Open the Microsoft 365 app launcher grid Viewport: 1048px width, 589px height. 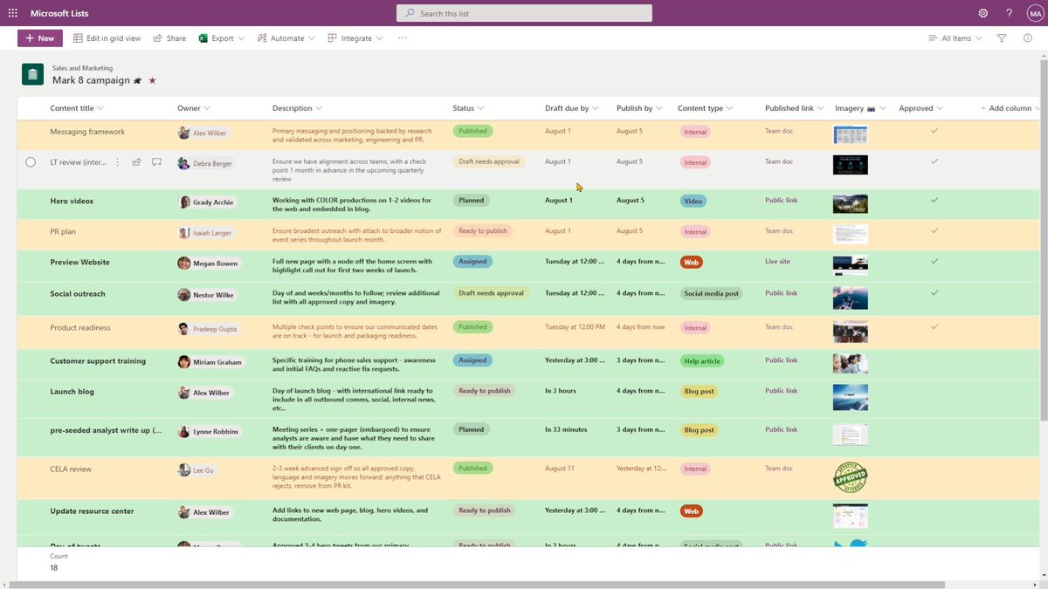[12, 13]
